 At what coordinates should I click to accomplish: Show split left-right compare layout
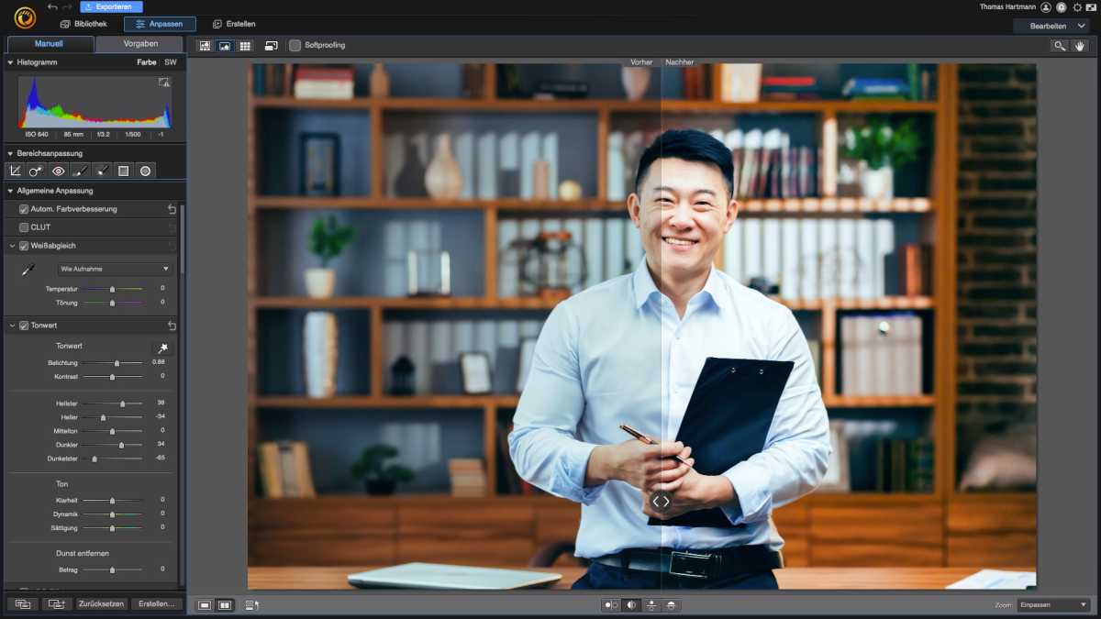(631, 605)
